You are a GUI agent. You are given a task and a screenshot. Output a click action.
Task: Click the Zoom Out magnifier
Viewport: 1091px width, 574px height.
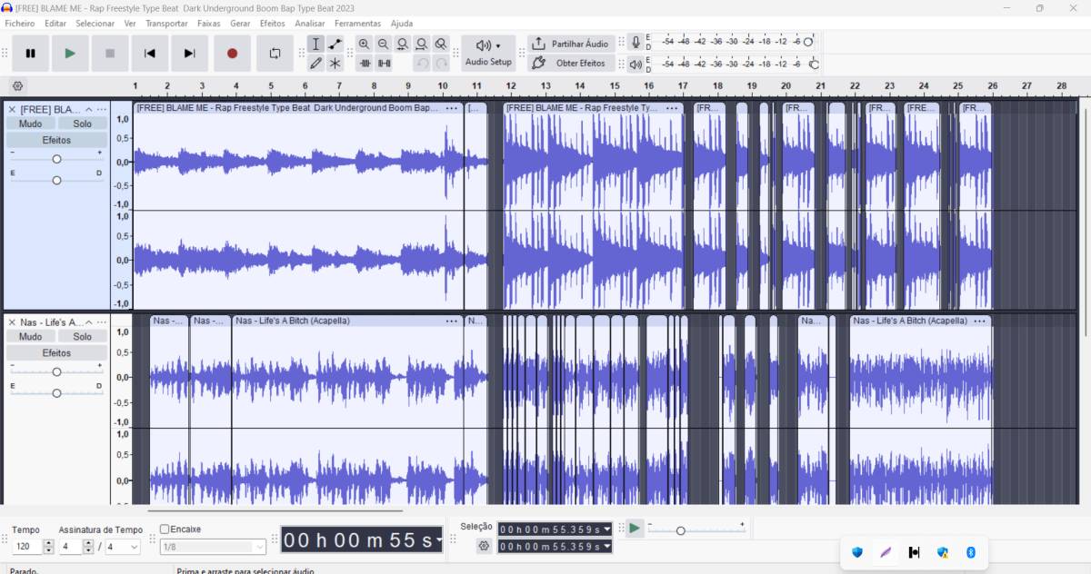pyautogui.click(x=384, y=44)
